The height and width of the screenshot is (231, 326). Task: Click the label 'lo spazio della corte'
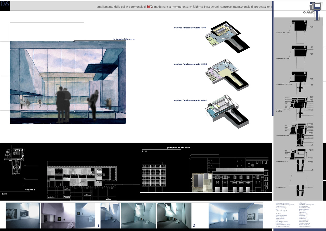coord(124,39)
